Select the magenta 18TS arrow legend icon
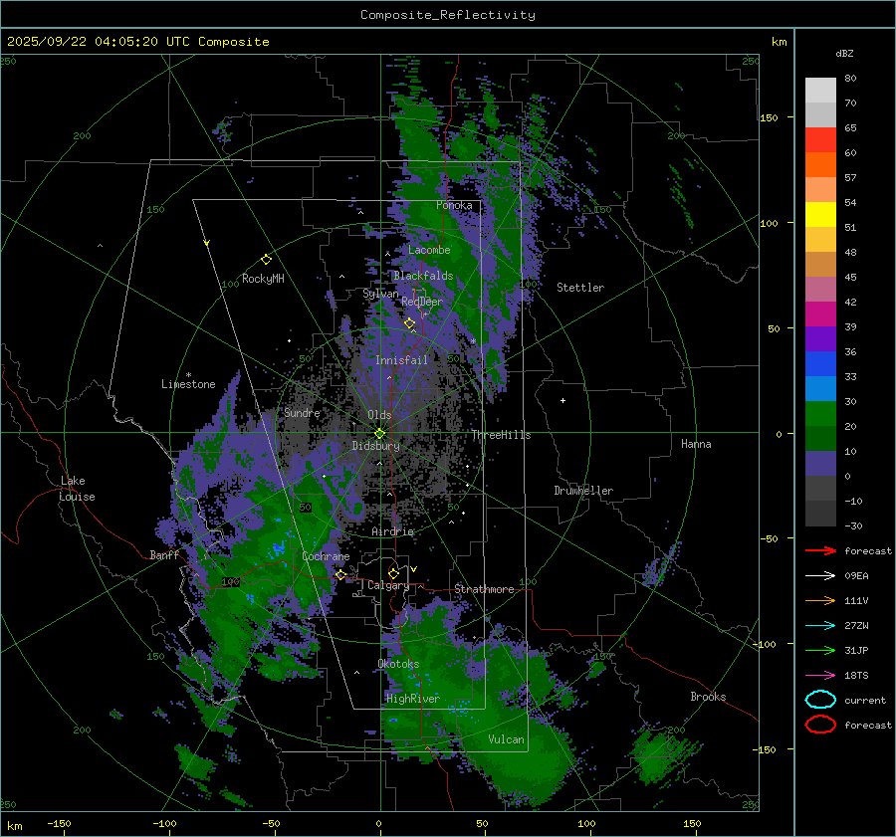The width and height of the screenshot is (896, 837). [819, 675]
